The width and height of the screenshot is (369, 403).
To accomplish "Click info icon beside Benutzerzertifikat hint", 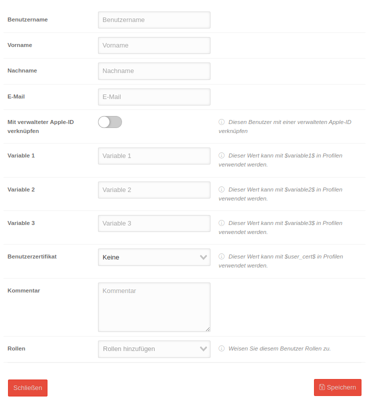I will (x=221, y=256).
